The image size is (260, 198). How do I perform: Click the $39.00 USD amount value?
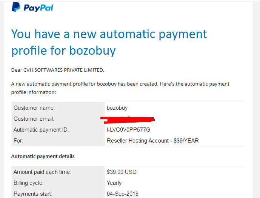click(x=122, y=172)
